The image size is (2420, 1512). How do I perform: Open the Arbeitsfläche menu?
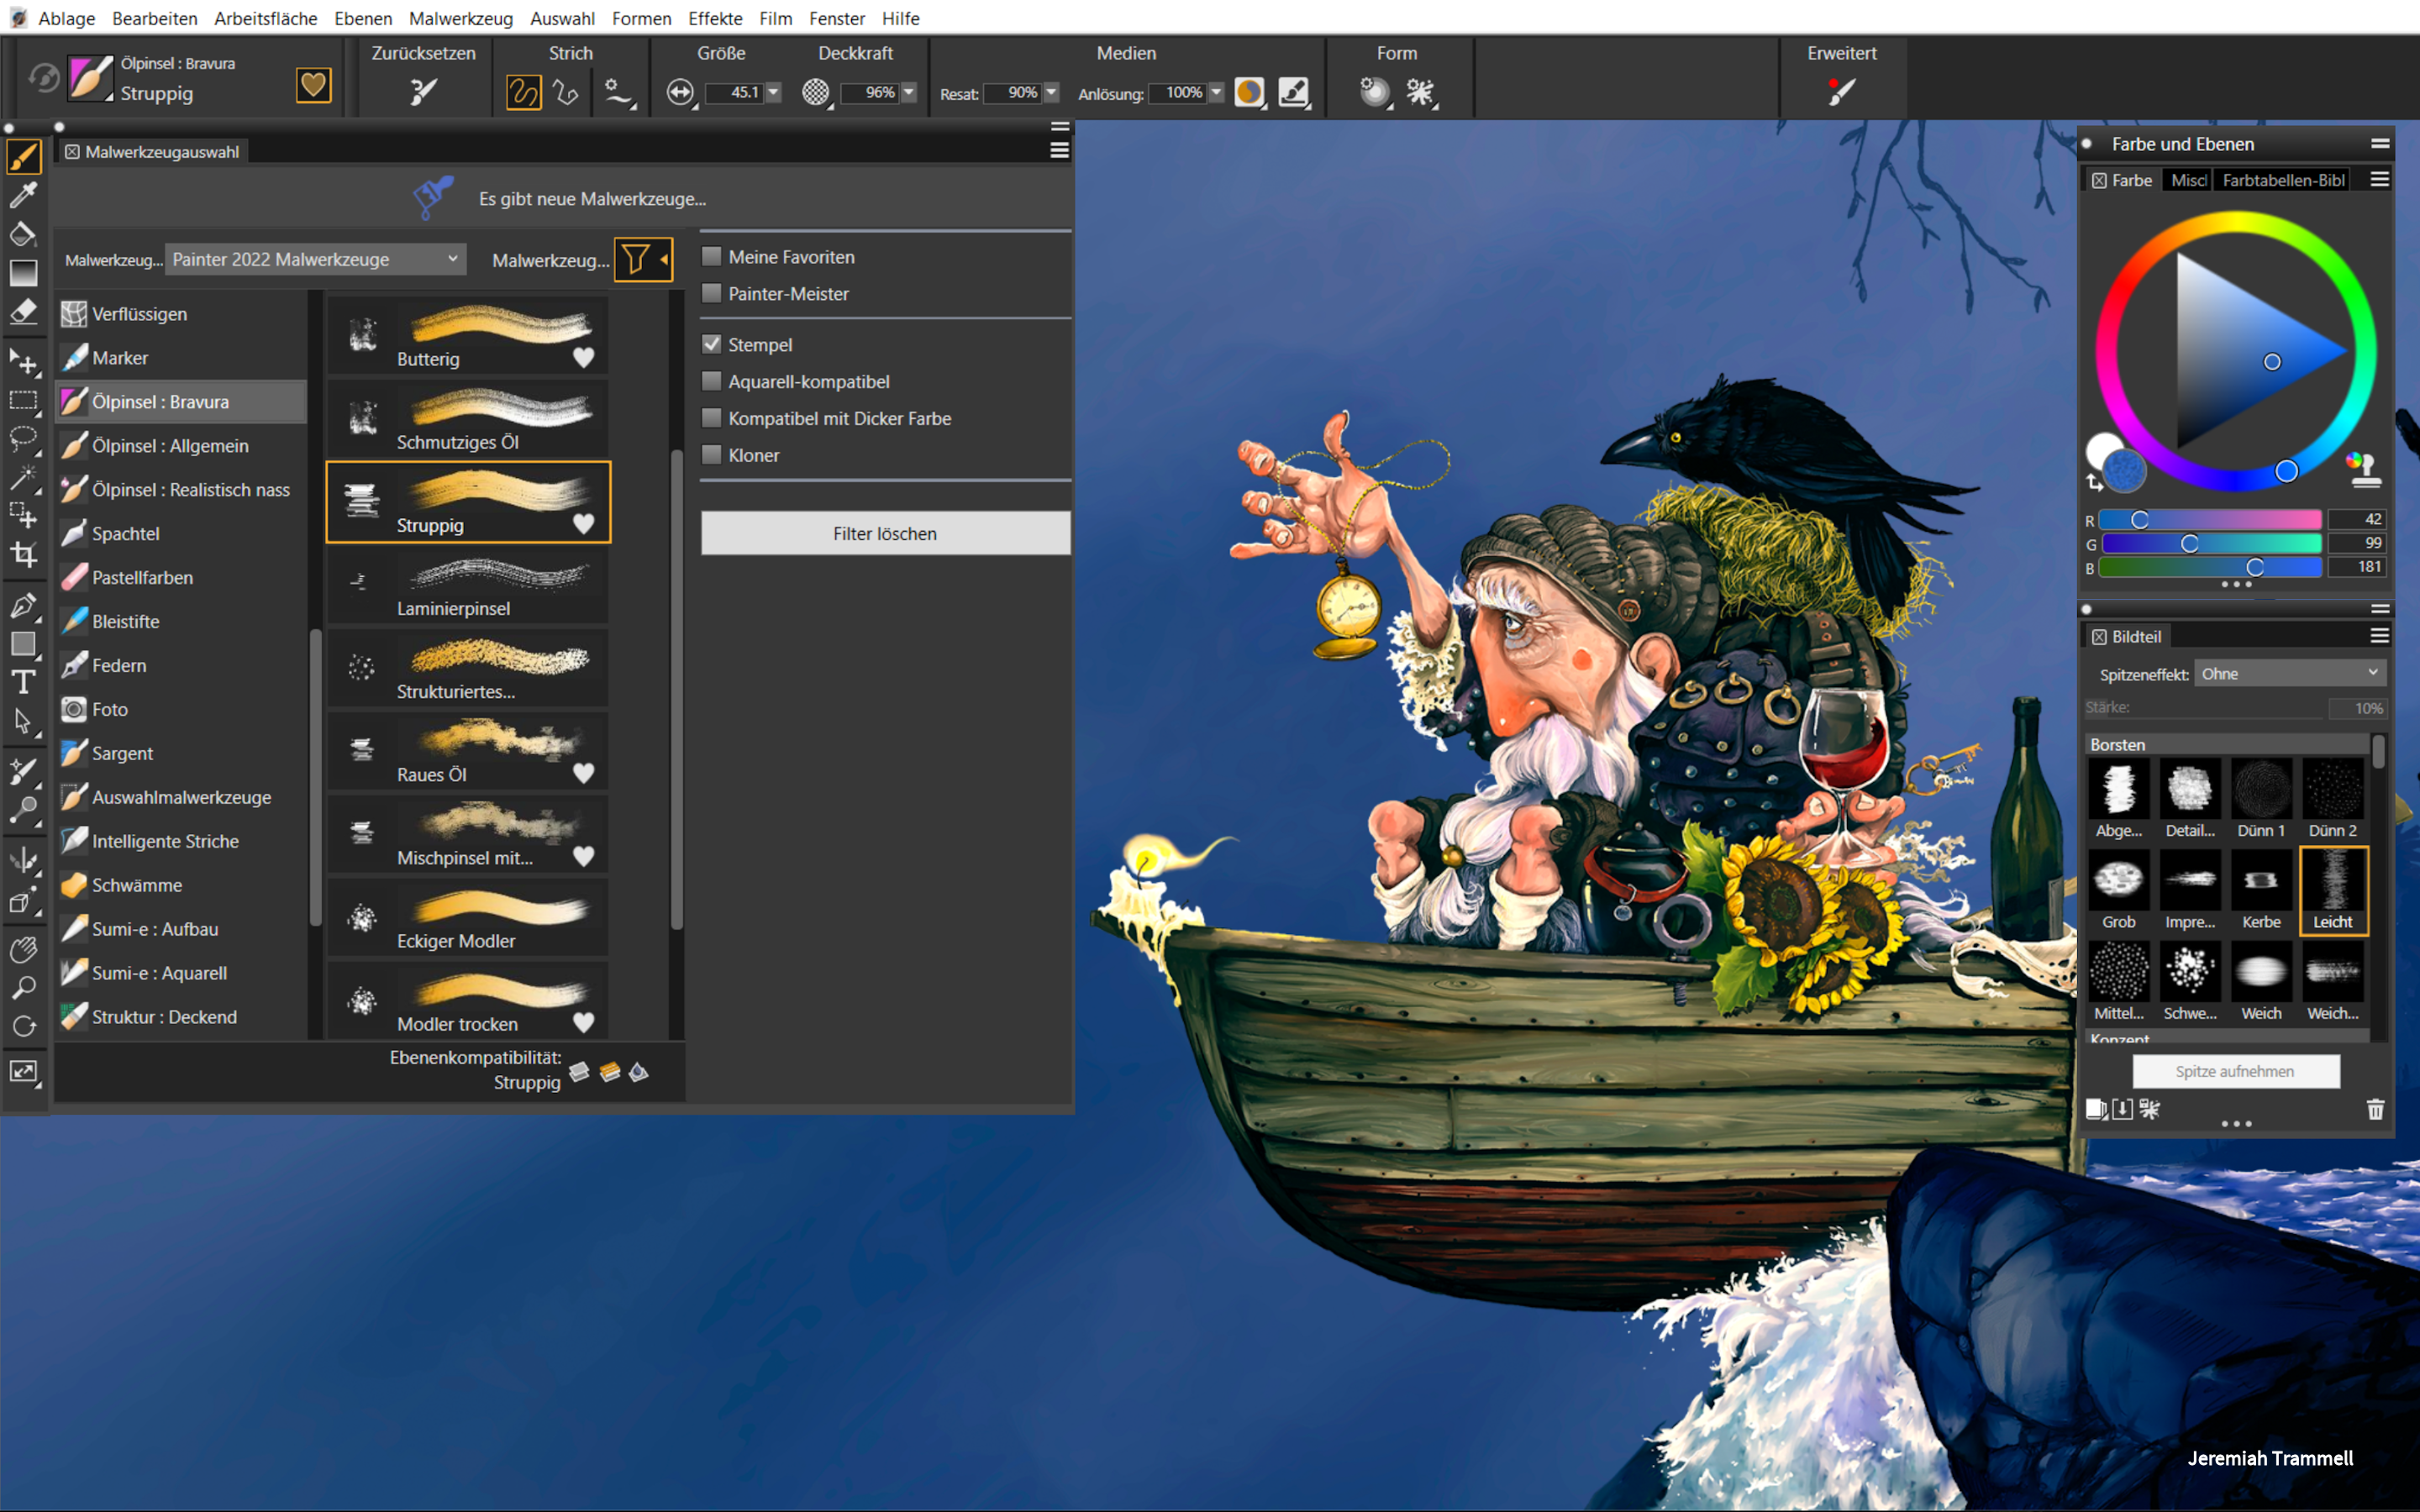[265, 18]
